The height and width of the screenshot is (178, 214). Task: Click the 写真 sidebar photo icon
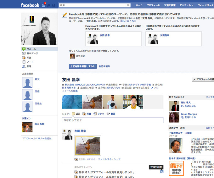pos(24,58)
